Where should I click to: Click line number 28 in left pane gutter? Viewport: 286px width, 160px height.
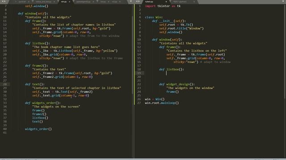point(5,84)
